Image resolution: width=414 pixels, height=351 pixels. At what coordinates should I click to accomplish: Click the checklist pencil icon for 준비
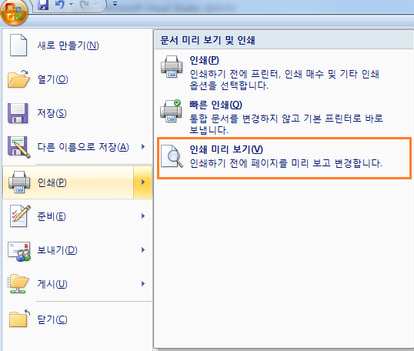[x=20, y=216]
